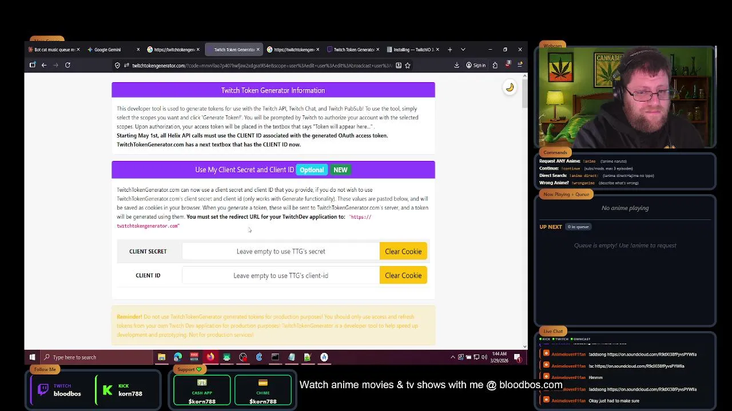Click the Optional badge
The image size is (732, 411).
tap(312, 170)
